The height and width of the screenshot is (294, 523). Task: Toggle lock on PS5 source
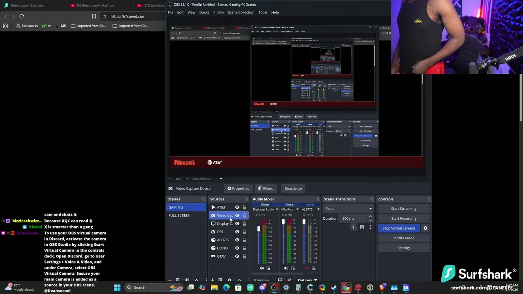[244, 232]
